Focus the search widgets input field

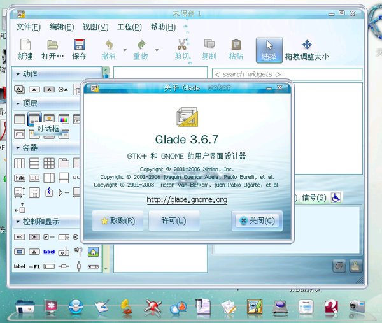(287, 74)
